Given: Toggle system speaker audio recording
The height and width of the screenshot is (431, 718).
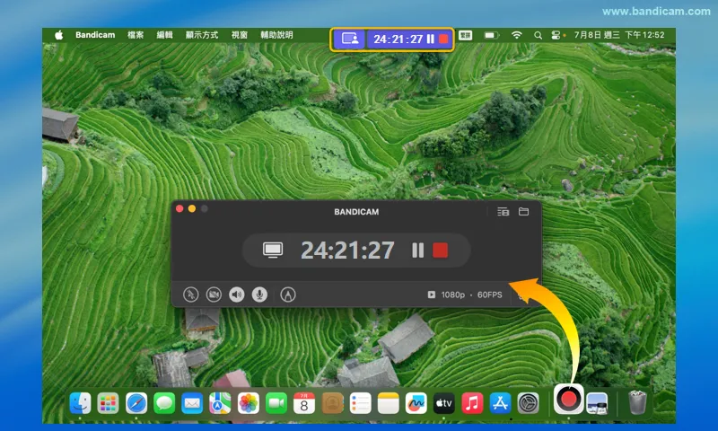Looking at the screenshot, I should click(x=236, y=294).
